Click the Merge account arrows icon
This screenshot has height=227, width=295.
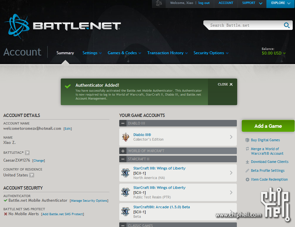(x=247, y=149)
